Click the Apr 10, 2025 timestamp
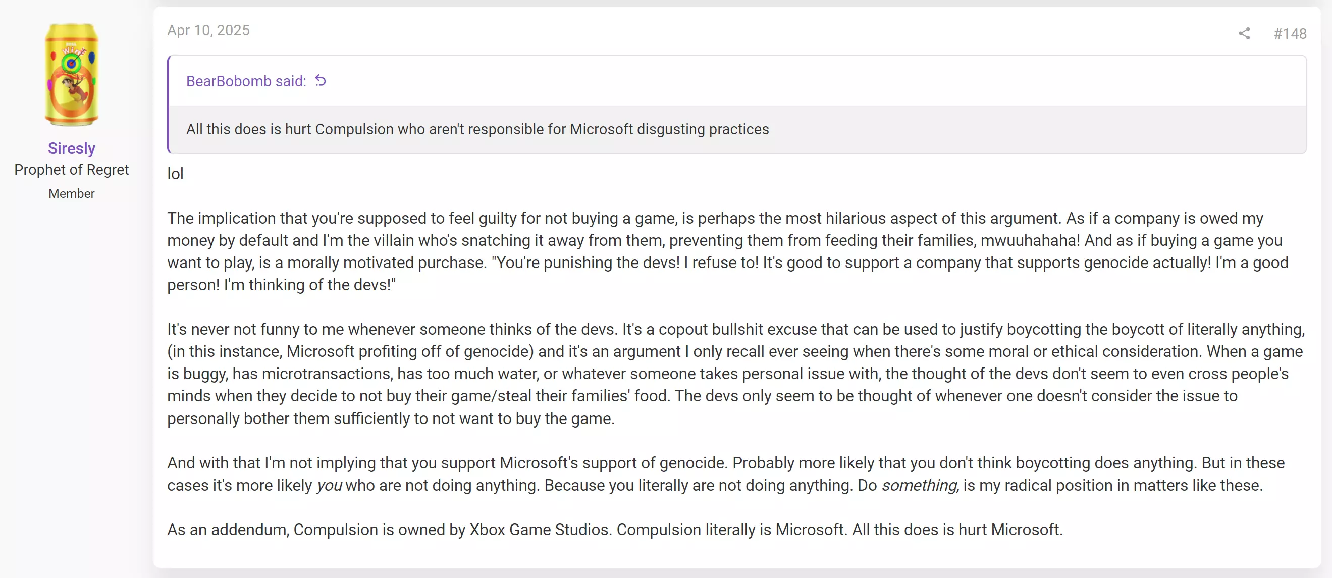The image size is (1332, 578). (x=208, y=30)
